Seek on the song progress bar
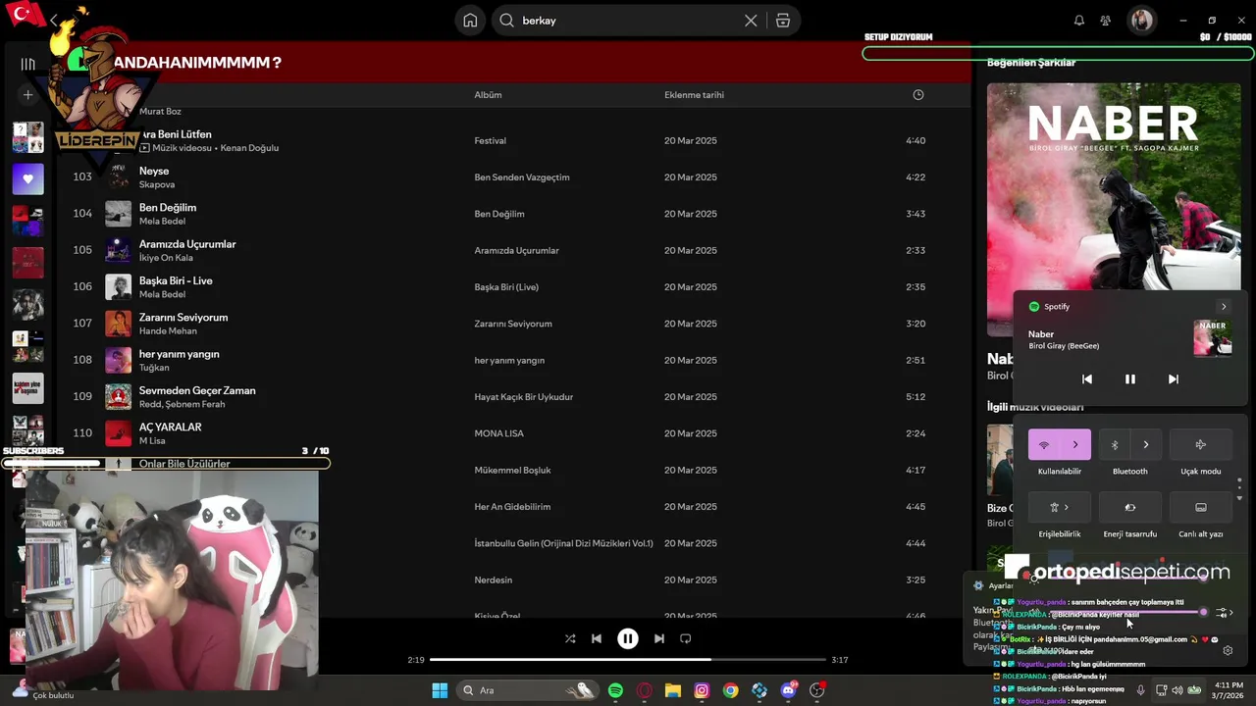This screenshot has width=1256, height=706. click(628, 660)
